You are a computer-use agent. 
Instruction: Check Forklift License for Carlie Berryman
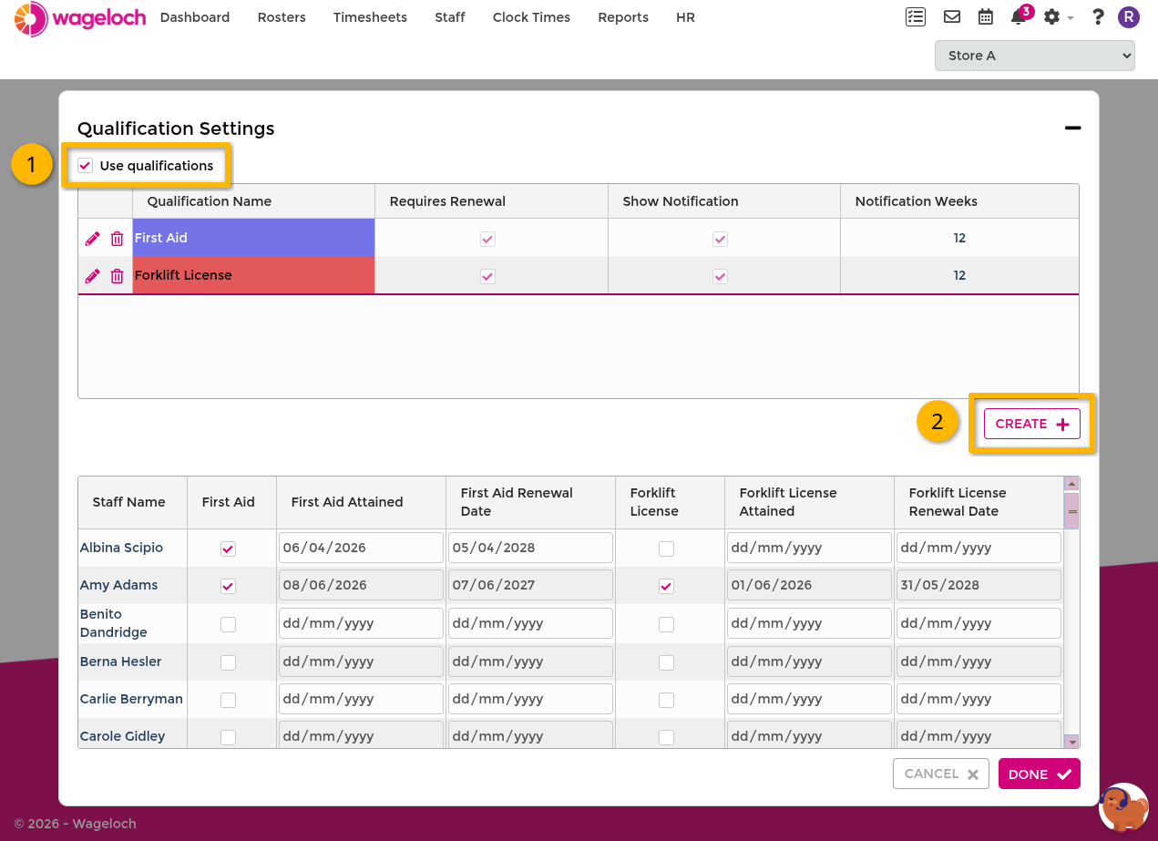(667, 701)
